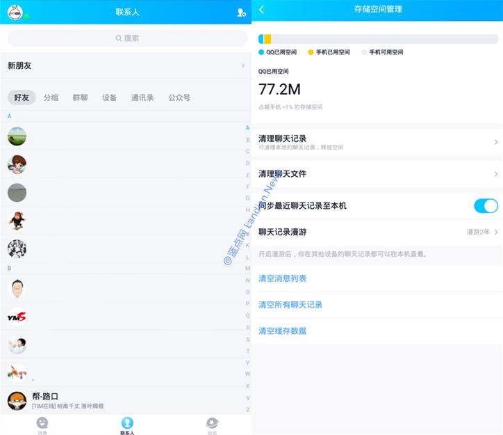This screenshot has height=435, width=503.
Task: Open profile avatar in Contacts header
Action: [15, 13]
